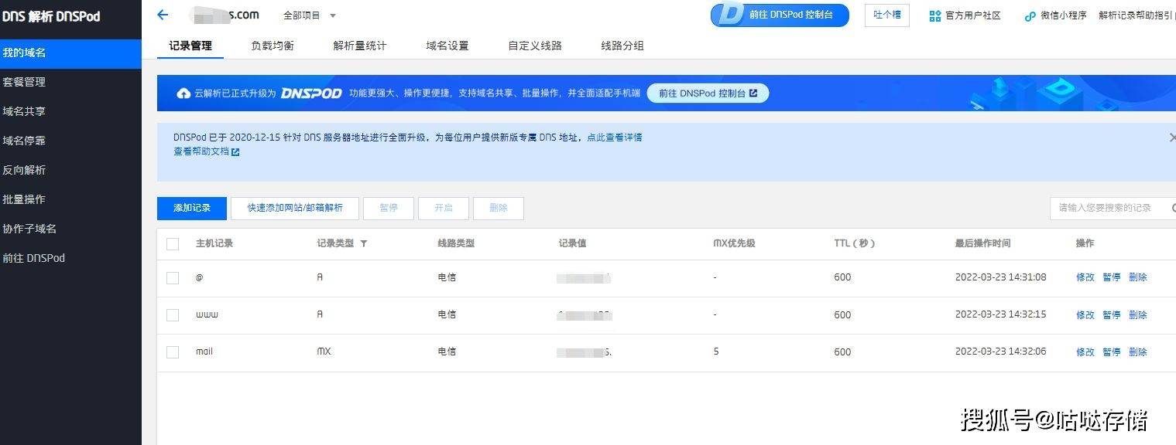Open the 官方用户社区 community icon
Image resolution: width=1176 pixels, height=445 pixels.
(935, 15)
